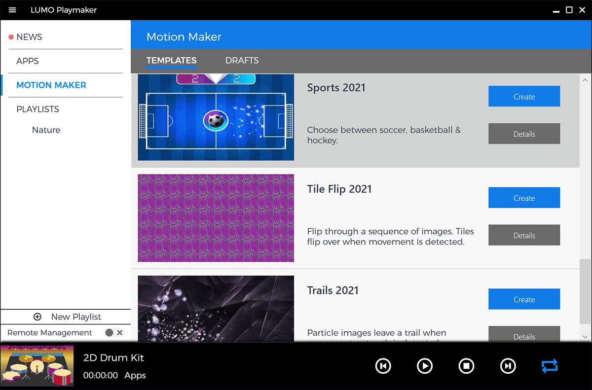Click the Sports 2021 soccer field thumbnail

[x=216, y=117]
